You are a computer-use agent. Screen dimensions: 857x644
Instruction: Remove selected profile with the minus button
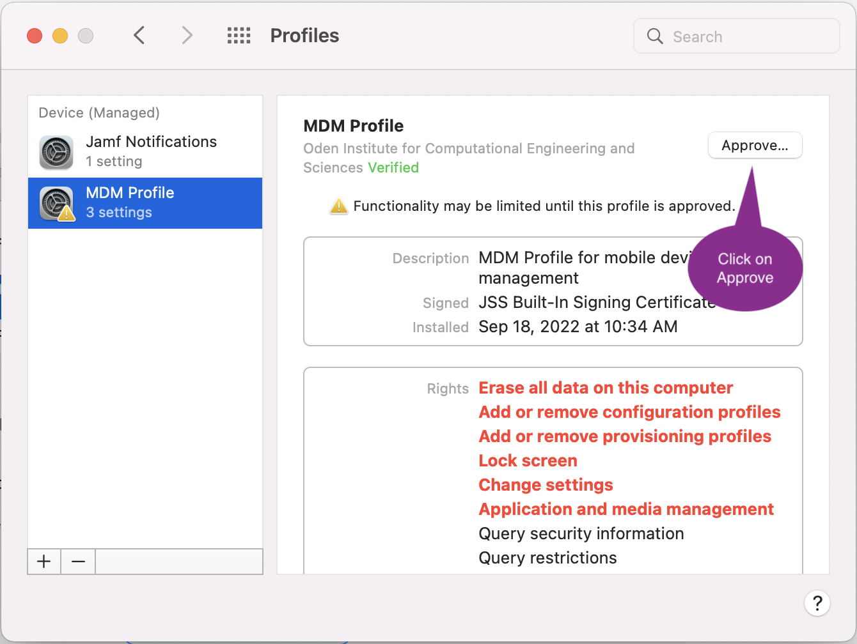coord(78,562)
